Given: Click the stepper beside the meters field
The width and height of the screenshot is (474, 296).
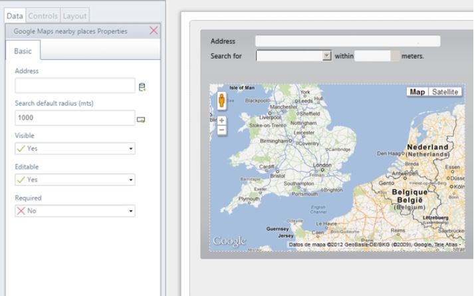Looking at the screenshot, I should click(395, 56).
